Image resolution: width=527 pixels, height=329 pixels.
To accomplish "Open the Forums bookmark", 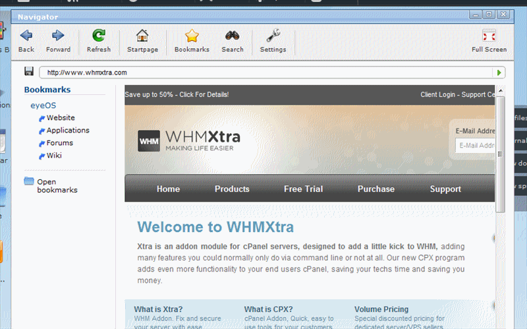I will (59, 143).
